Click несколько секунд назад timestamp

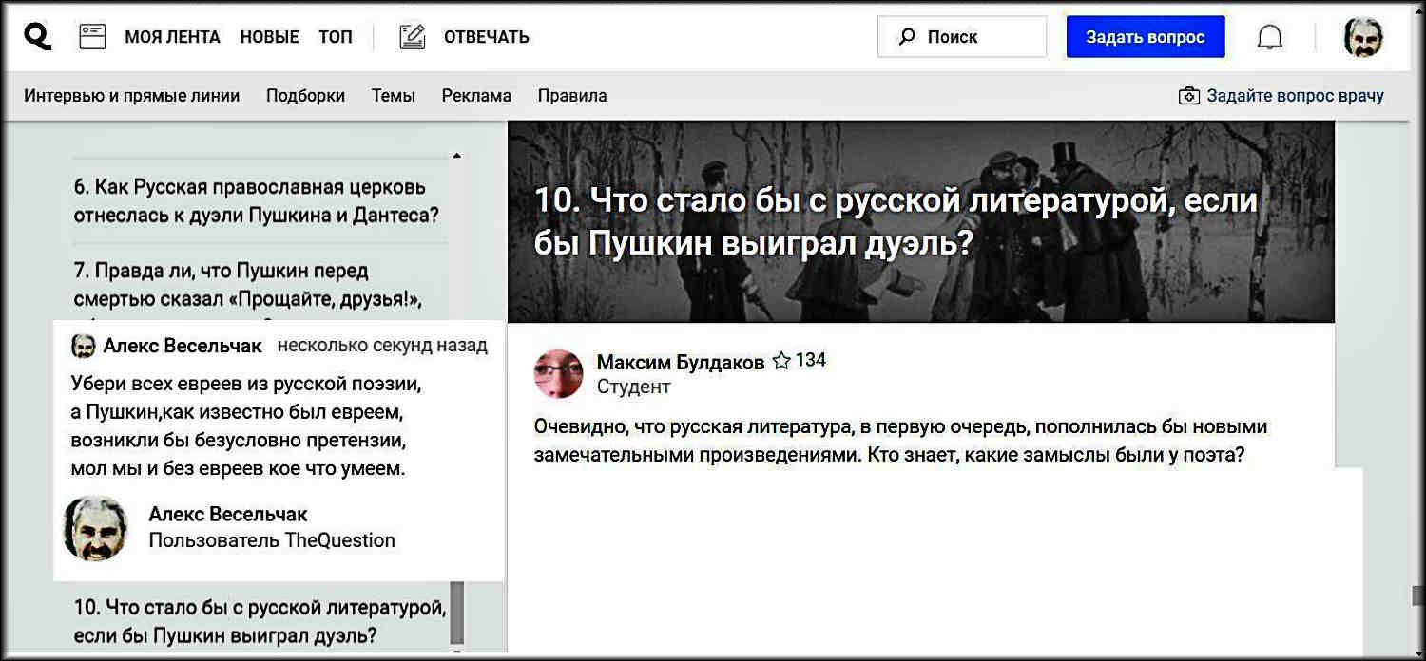382,346
